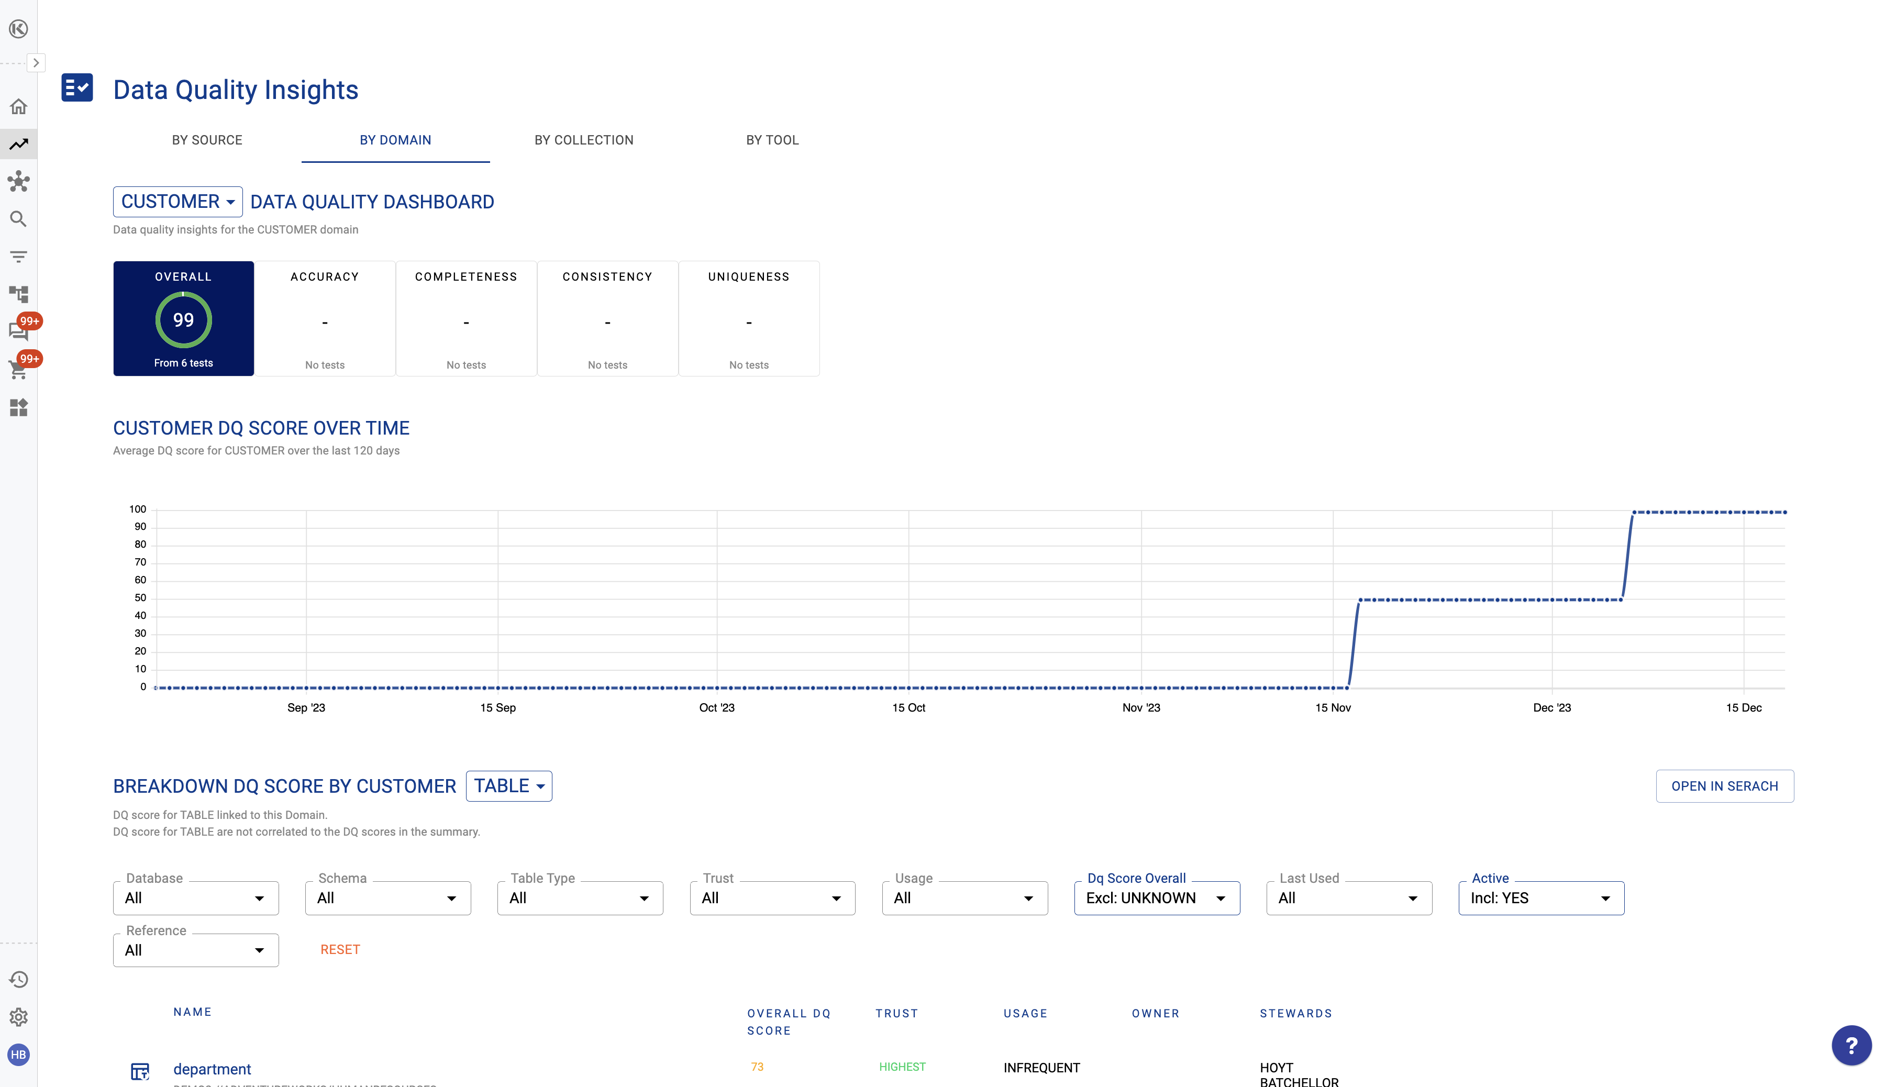Open the lineage hierarchy sidebar icon
Screen dimensions: 1885x1087
[x=19, y=294]
